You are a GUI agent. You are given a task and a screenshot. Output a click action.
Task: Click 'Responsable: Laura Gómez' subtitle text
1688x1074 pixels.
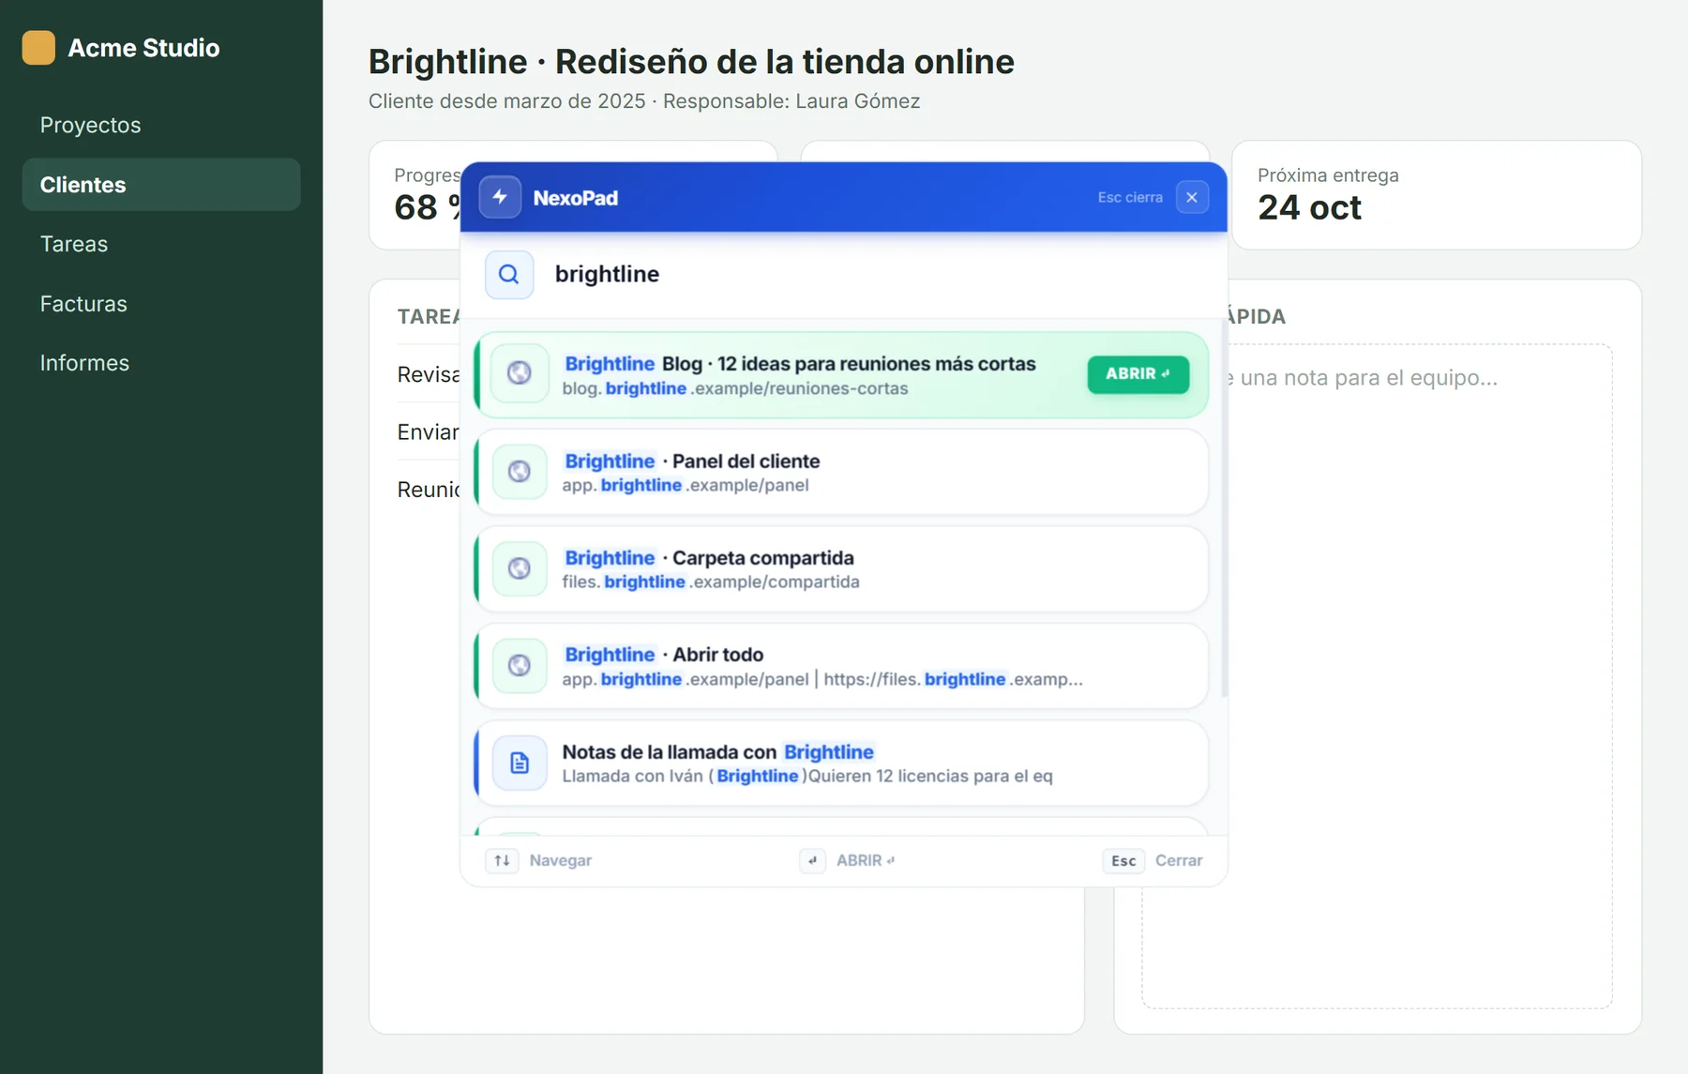coord(791,101)
